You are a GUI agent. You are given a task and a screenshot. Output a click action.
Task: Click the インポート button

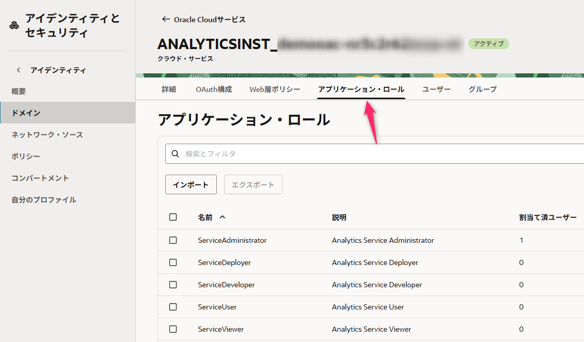pos(191,184)
